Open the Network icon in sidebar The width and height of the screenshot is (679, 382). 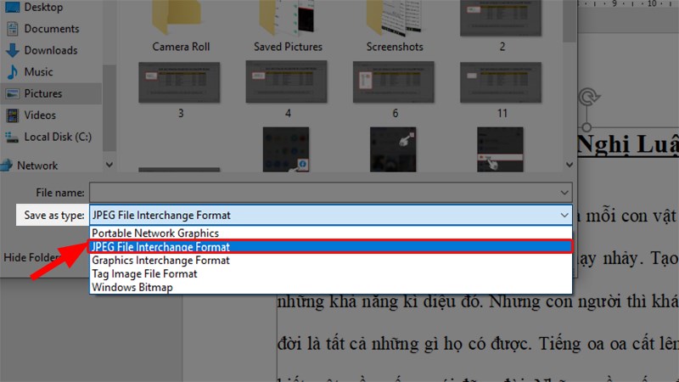click(x=6, y=165)
